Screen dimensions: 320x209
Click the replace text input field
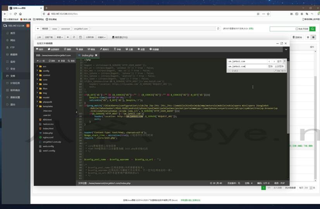(247, 66)
